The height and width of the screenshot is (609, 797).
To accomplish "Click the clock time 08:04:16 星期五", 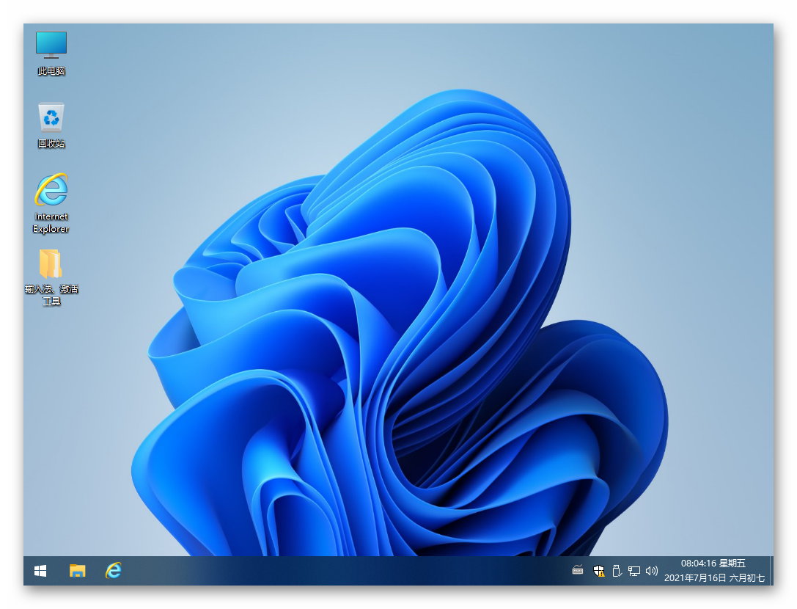I will [713, 564].
